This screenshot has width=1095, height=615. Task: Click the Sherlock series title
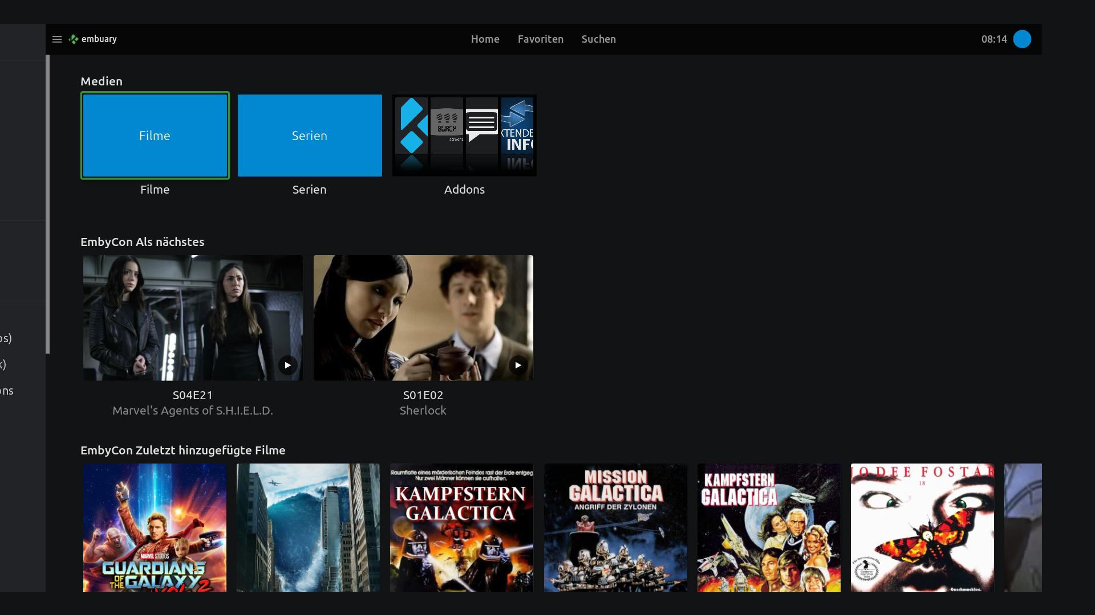click(x=423, y=411)
